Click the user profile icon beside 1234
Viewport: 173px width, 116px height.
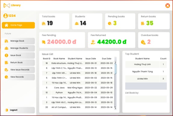click(5, 16)
